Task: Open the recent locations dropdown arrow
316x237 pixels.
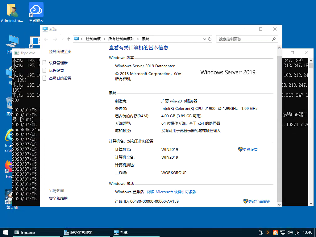Action: coord(62,39)
